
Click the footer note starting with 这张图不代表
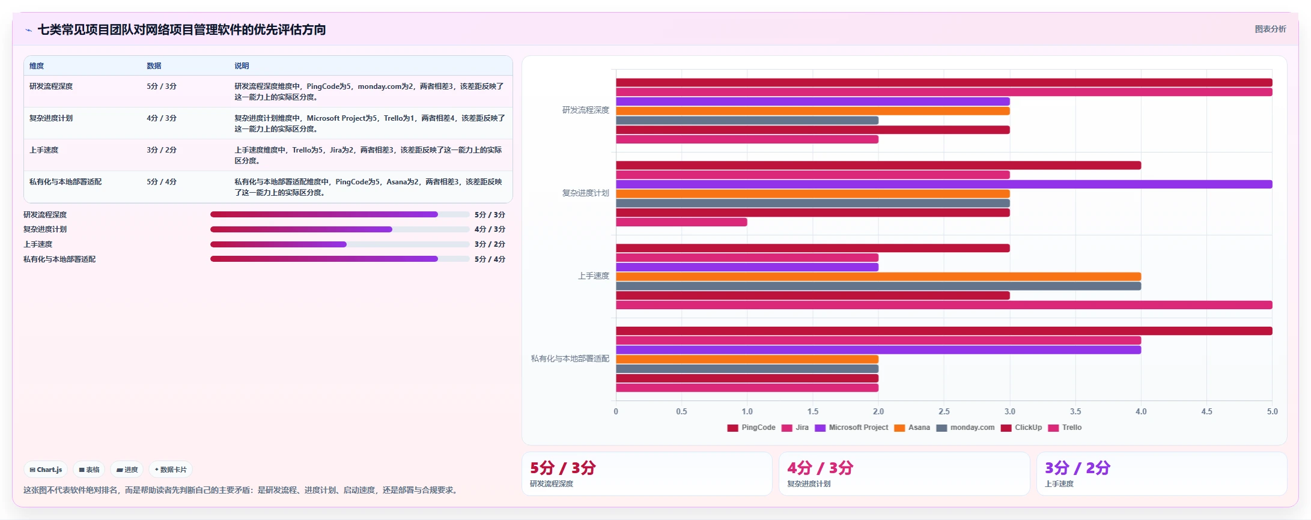pos(242,491)
